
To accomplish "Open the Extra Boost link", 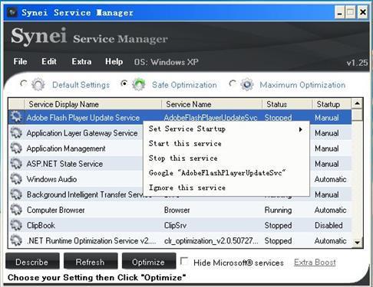I will coord(315,263).
